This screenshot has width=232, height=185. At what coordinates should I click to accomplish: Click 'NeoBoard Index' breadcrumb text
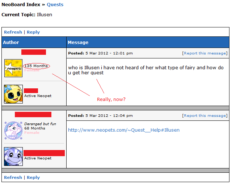tap(21, 5)
